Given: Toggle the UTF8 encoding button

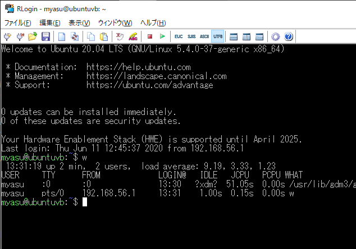Looking at the screenshot, I should (217, 36).
